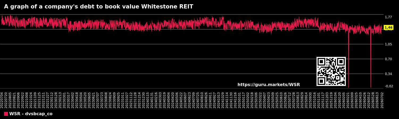Click the 20220704 x-axis date label
This screenshot has width=399, height=119.
2,100
